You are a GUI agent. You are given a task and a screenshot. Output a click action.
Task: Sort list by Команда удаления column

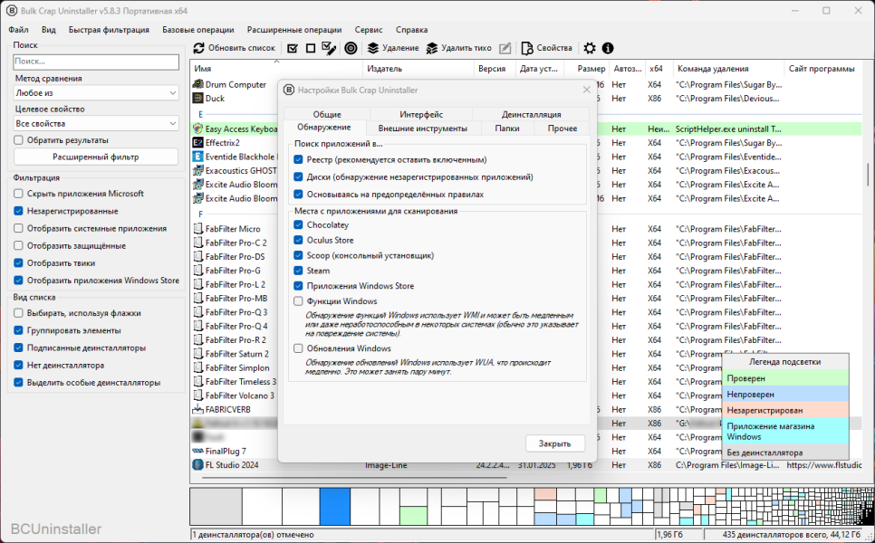coord(728,69)
